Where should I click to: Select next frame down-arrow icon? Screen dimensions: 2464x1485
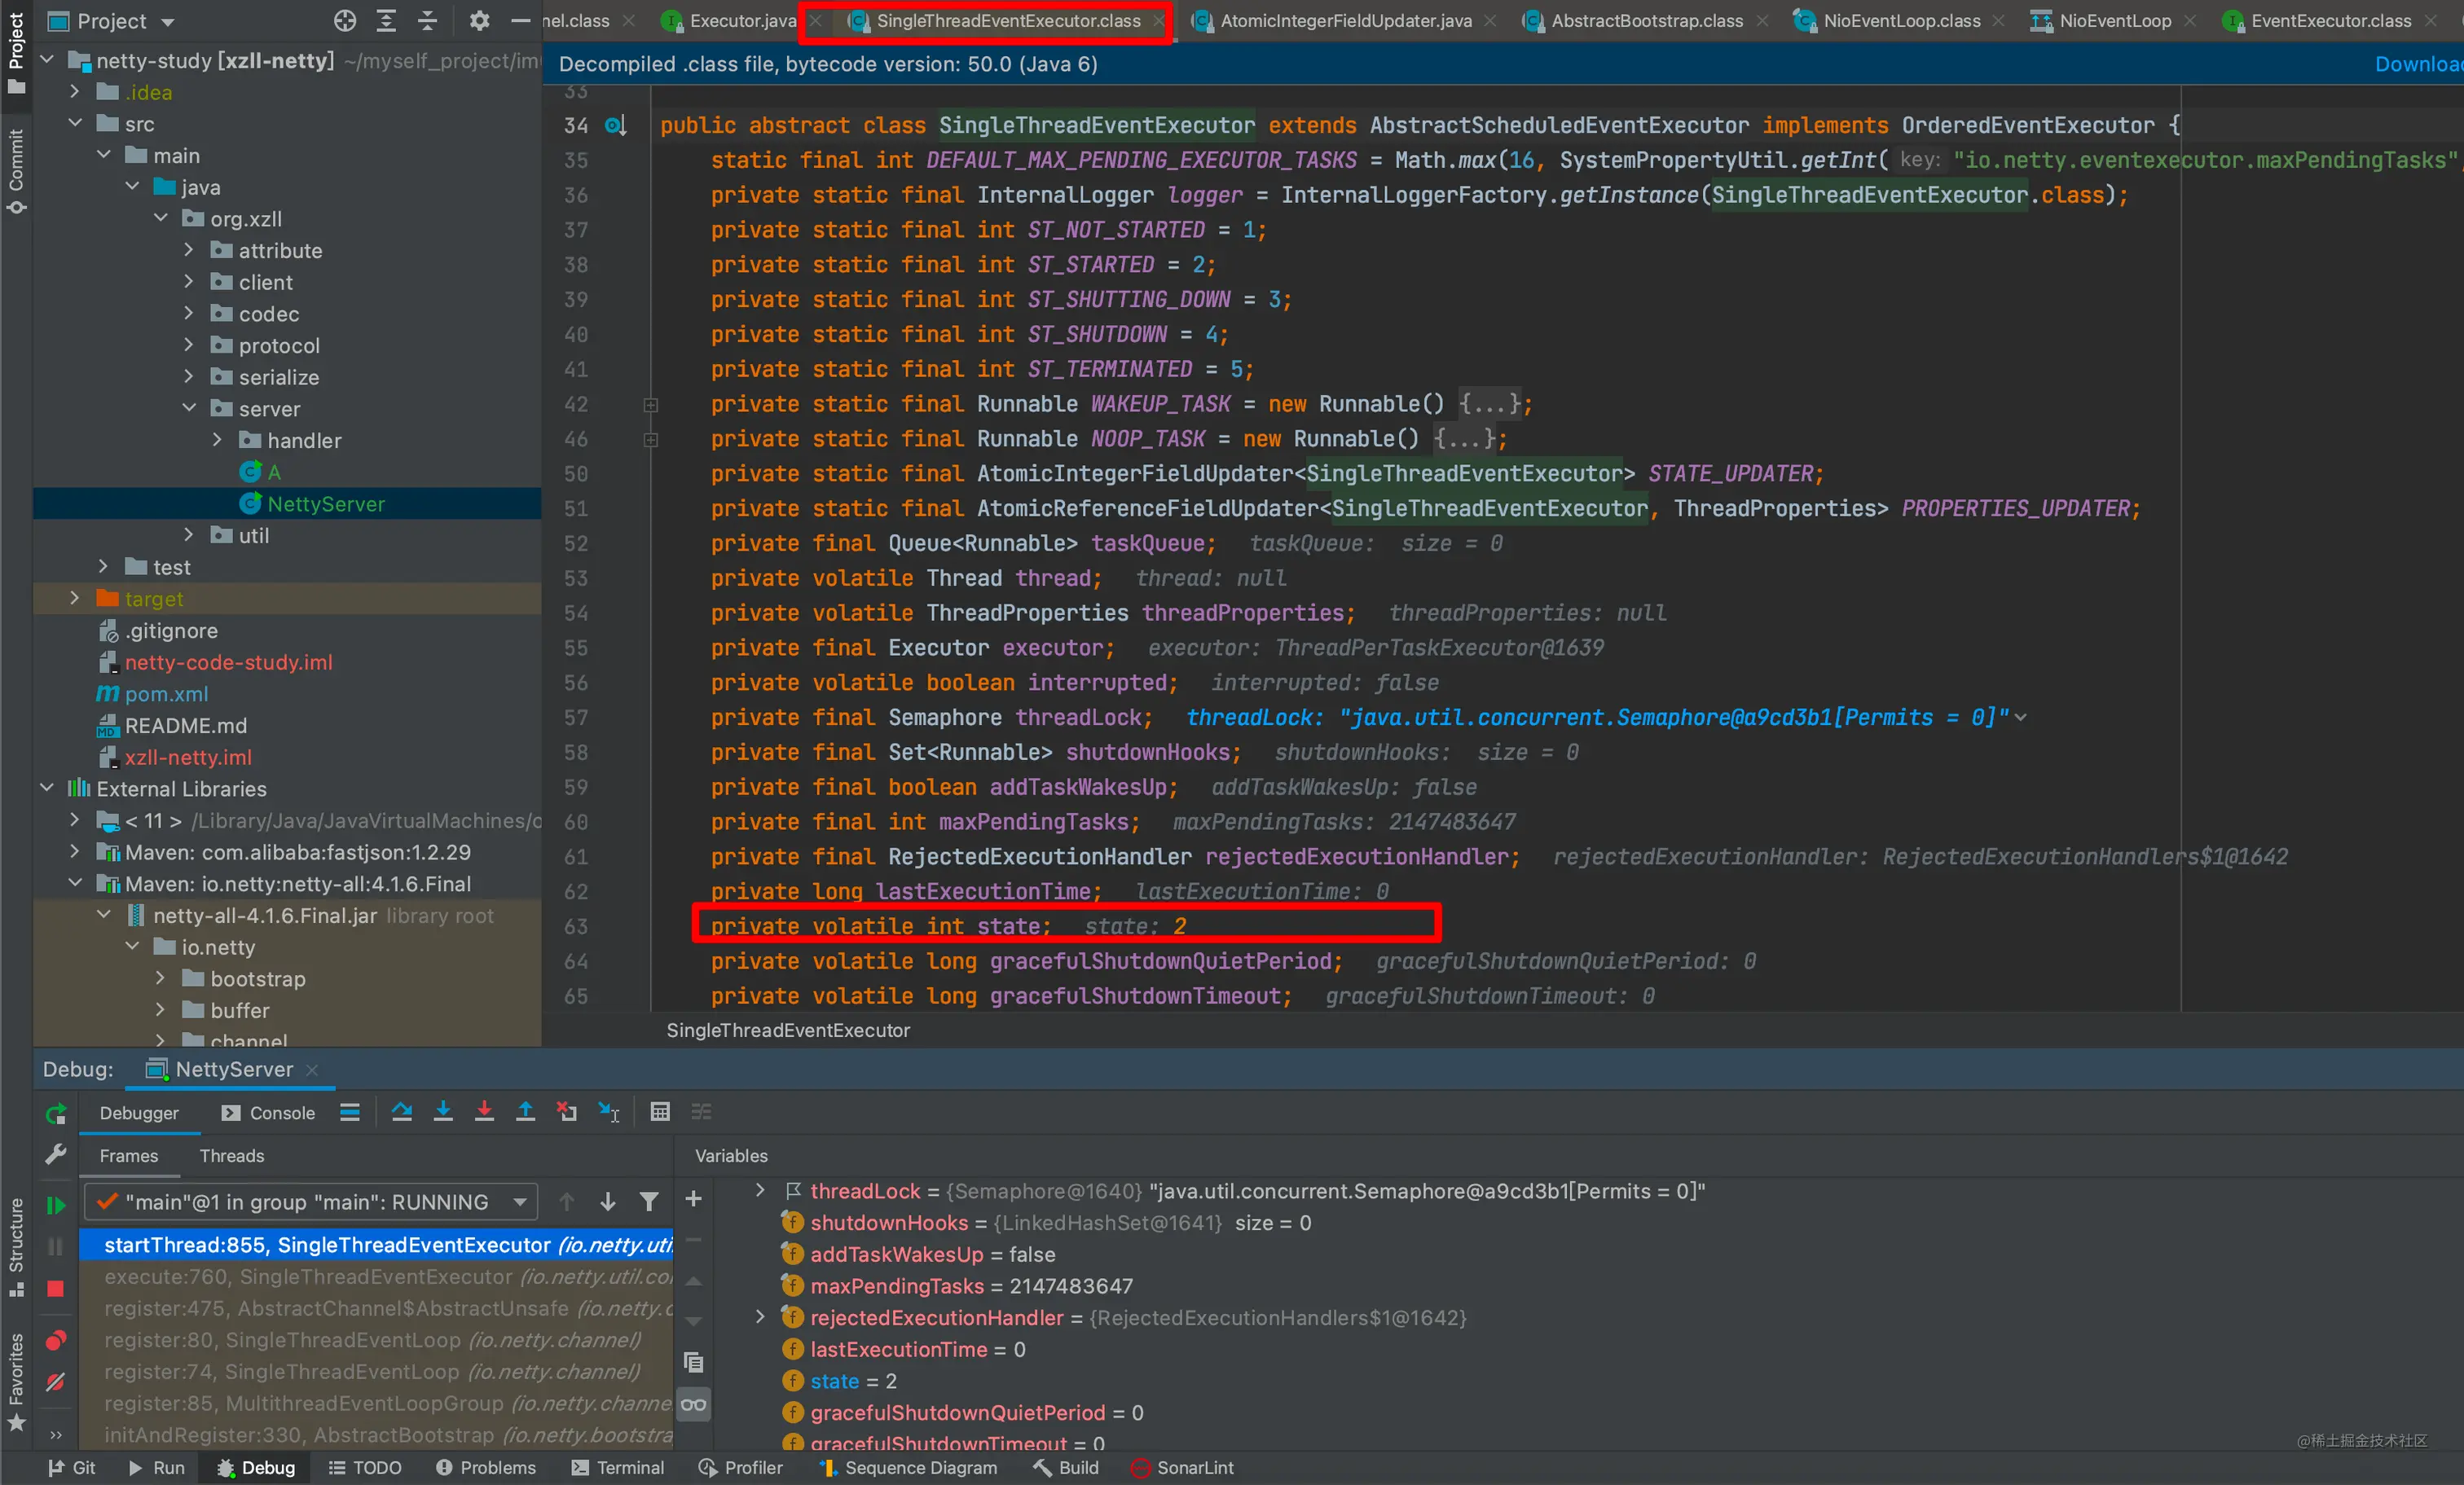pyautogui.click(x=608, y=1202)
